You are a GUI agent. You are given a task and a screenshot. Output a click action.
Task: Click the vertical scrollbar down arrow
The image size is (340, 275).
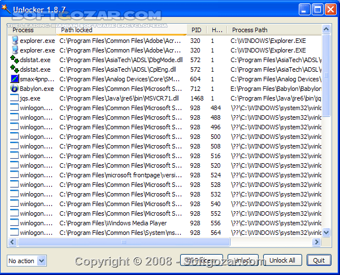point(326,233)
